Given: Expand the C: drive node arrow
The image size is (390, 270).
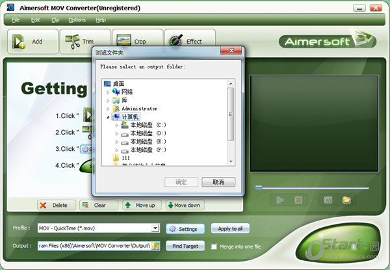Looking at the screenshot, I should (116, 126).
